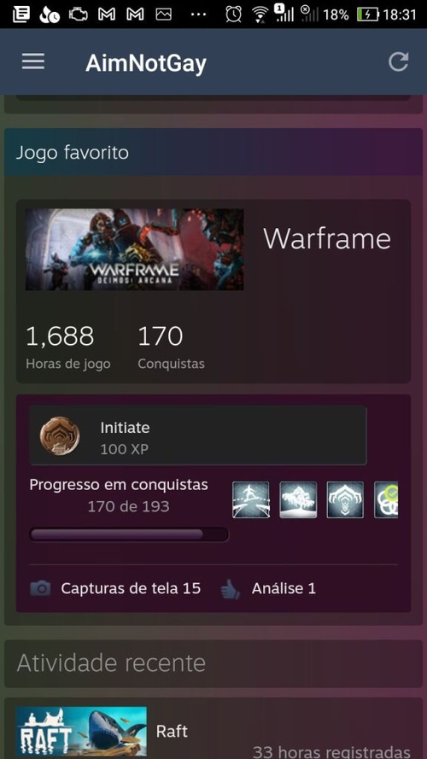This screenshot has height=759, width=427.
Task: Open the battery status indicator in status bar
Action: [367, 15]
